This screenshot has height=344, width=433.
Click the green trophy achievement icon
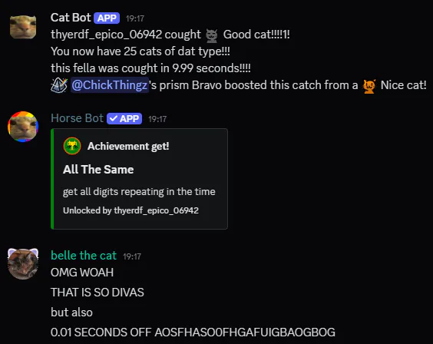pos(72,146)
